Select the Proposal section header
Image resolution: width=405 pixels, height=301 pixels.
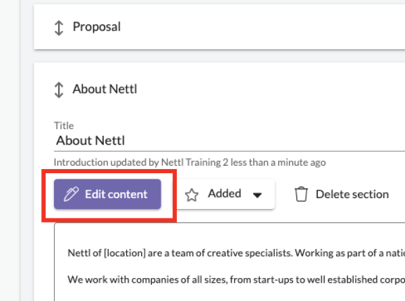click(x=219, y=26)
